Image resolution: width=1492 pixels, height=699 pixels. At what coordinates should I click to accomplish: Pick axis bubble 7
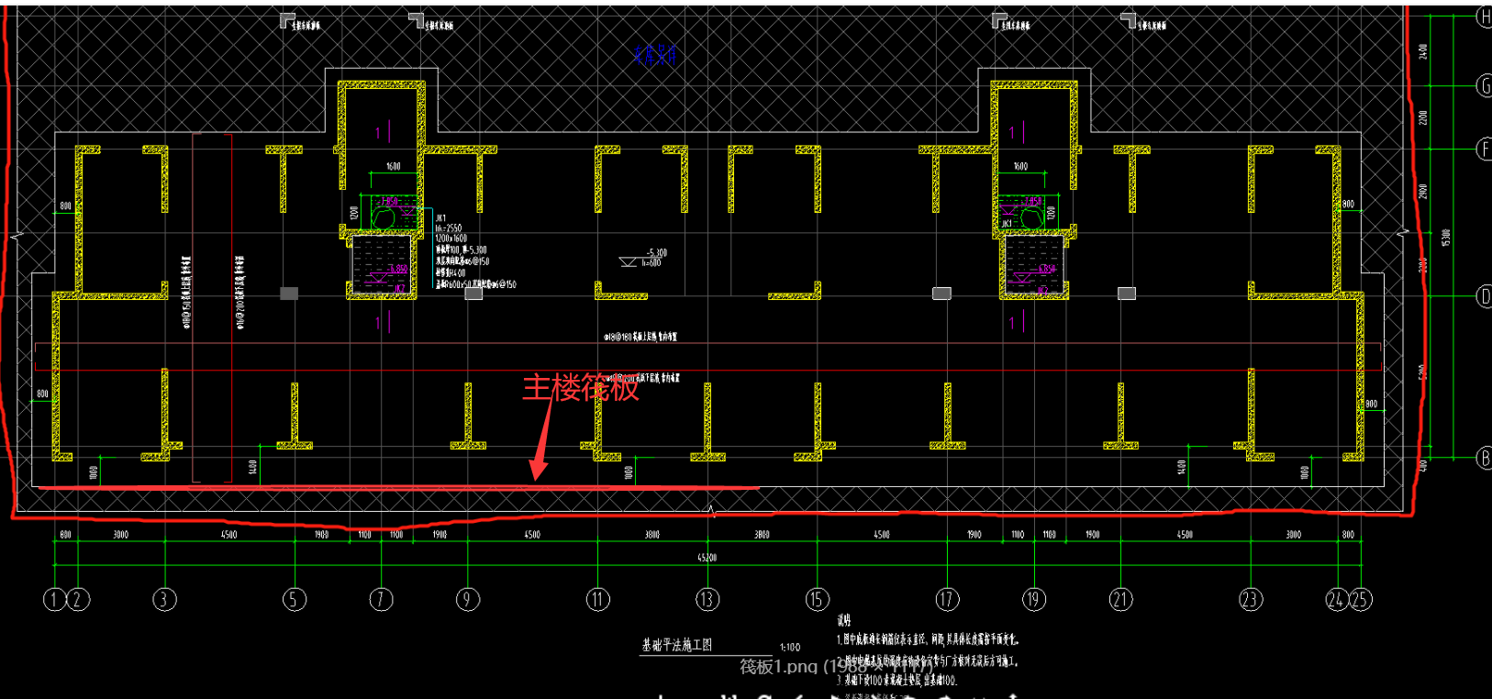click(x=381, y=600)
